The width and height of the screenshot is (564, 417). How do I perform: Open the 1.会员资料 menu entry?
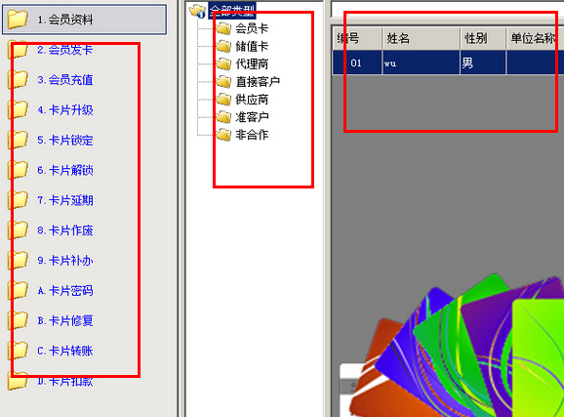[84, 20]
